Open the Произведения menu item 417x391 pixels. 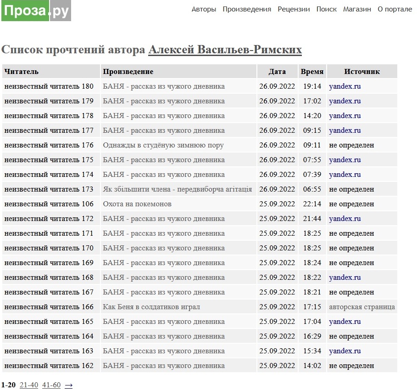[x=247, y=9]
